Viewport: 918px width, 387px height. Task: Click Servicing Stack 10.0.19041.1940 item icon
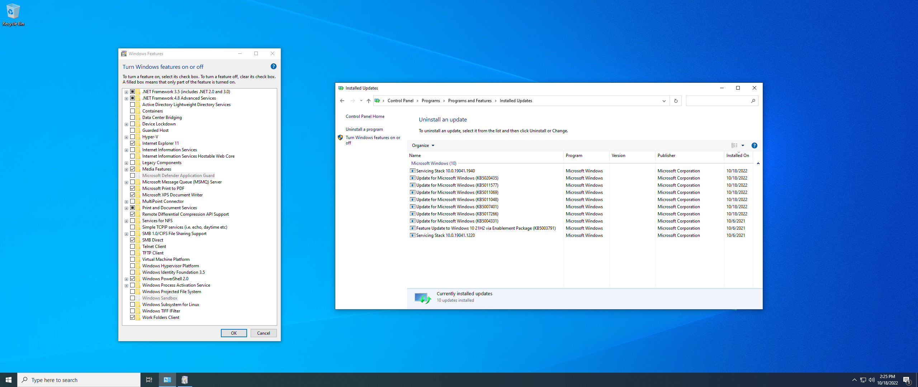coord(412,171)
